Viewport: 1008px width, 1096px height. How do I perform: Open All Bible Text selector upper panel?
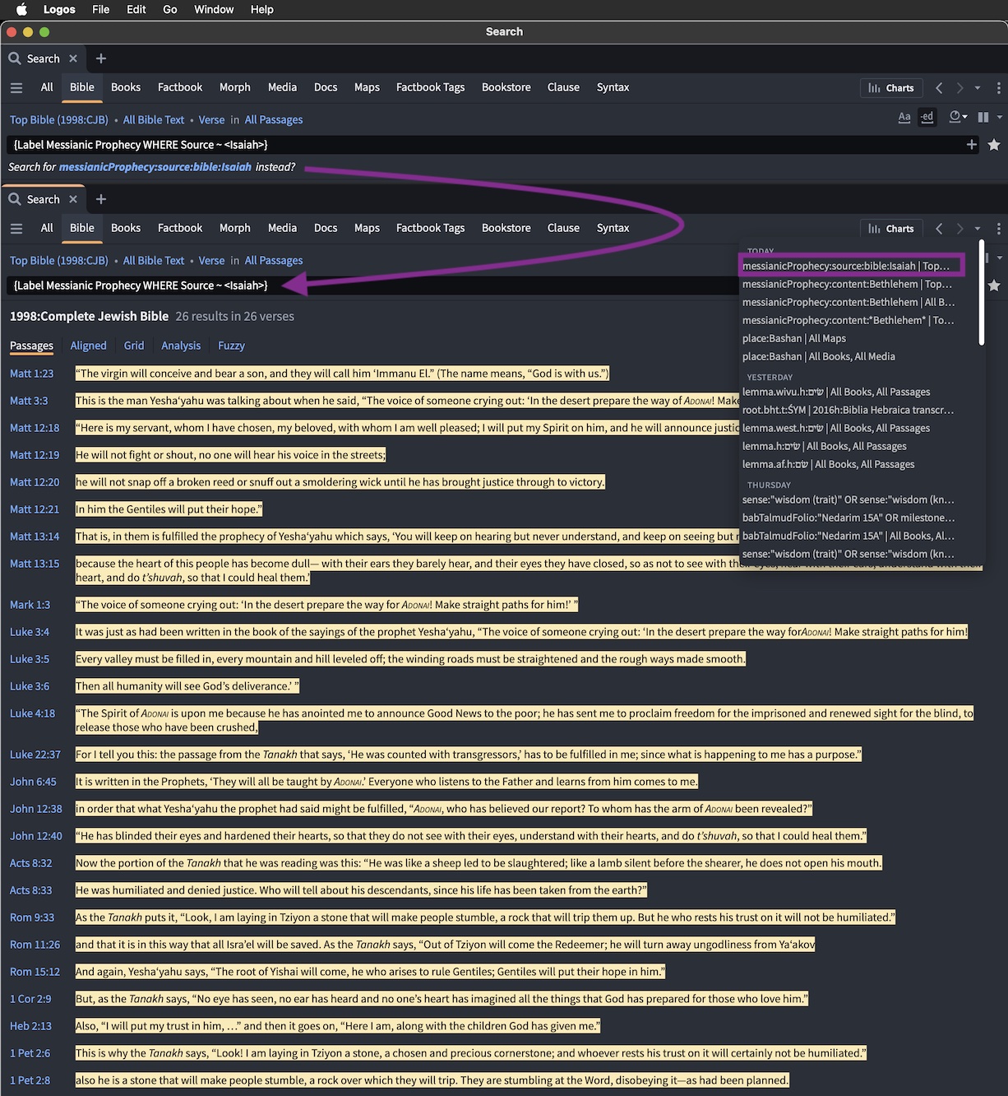[x=154, y=120]
